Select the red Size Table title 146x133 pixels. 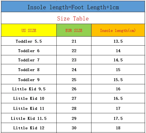(x=73, y=18)
